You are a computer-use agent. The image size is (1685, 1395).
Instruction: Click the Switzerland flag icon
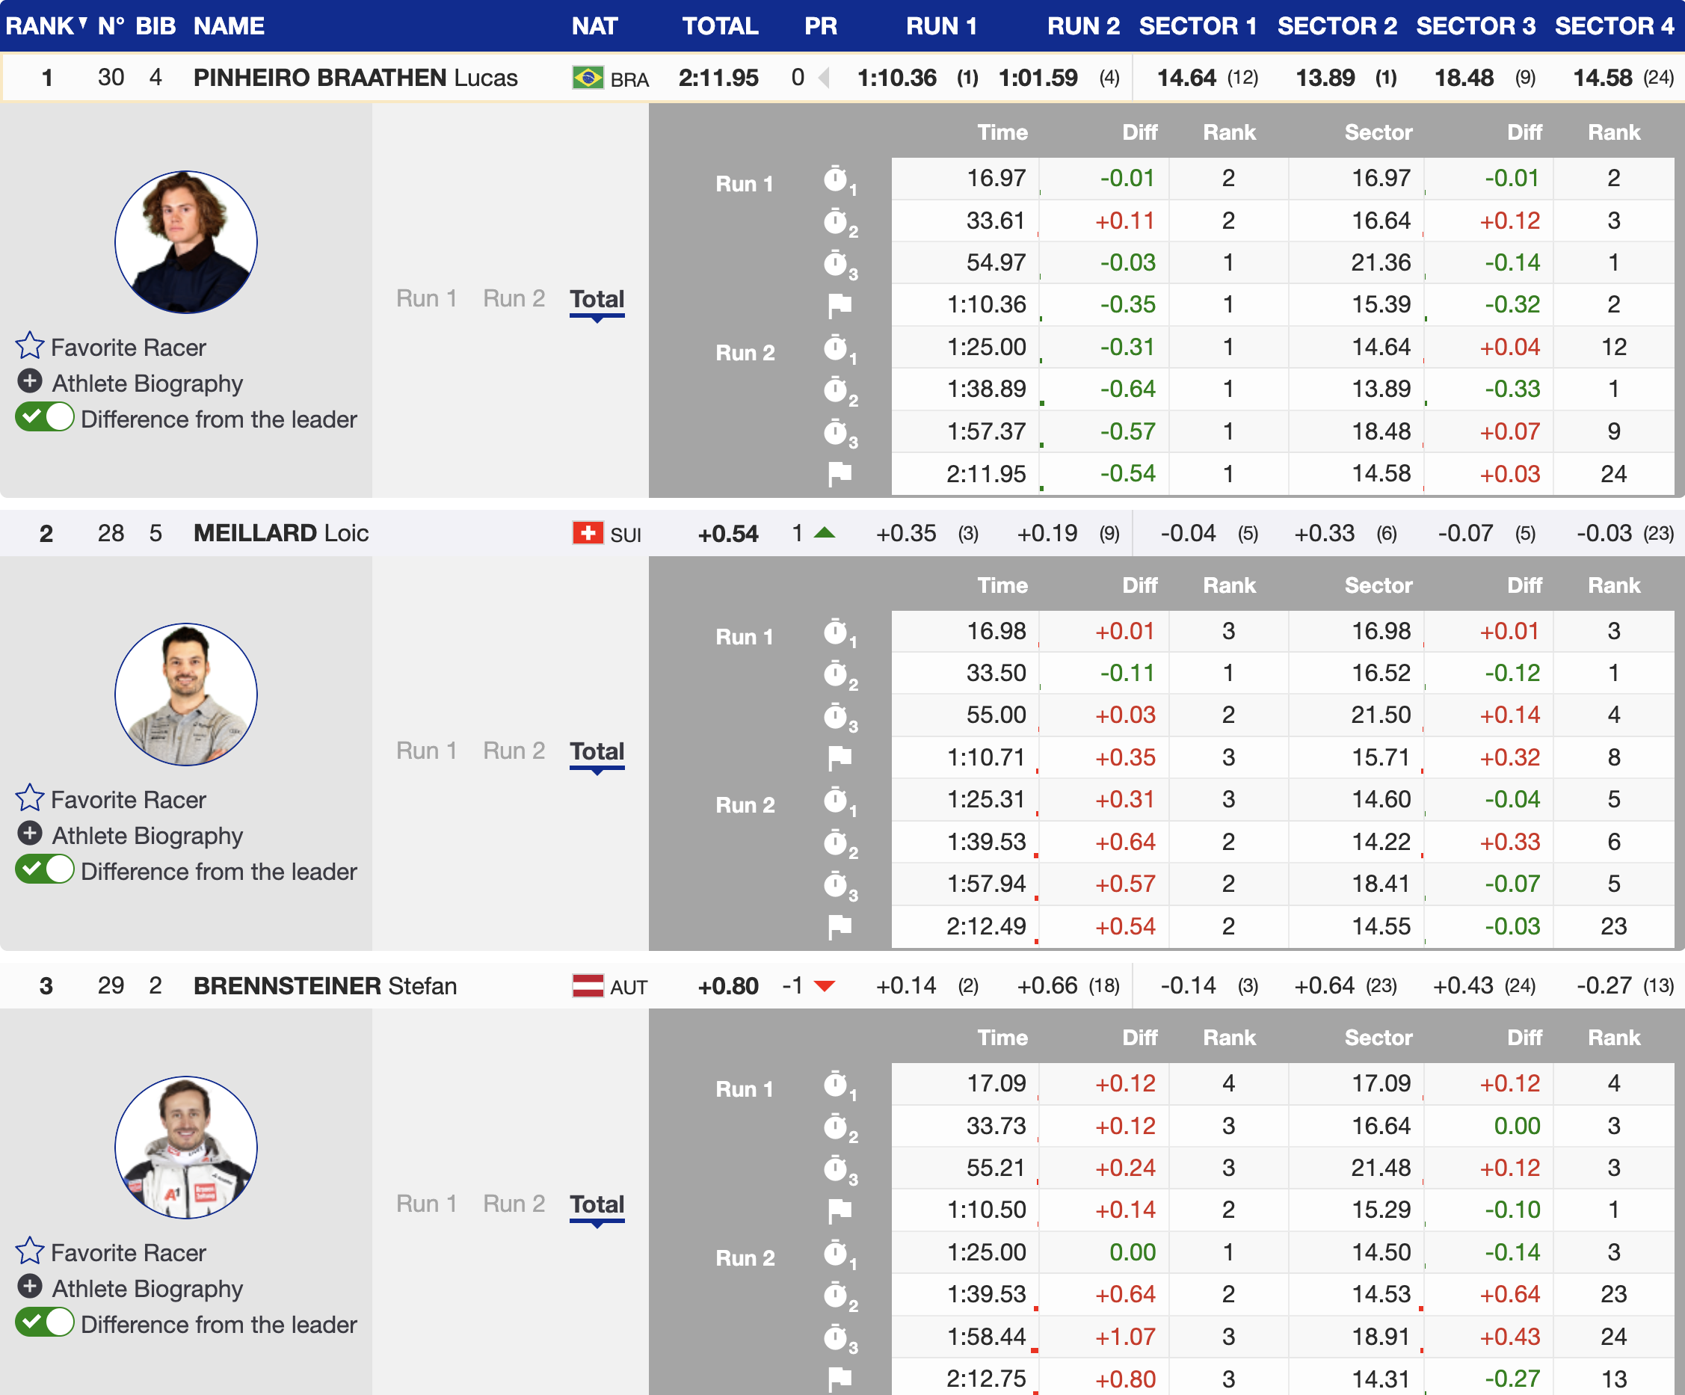pyautogui.click(x=588, y=532)
